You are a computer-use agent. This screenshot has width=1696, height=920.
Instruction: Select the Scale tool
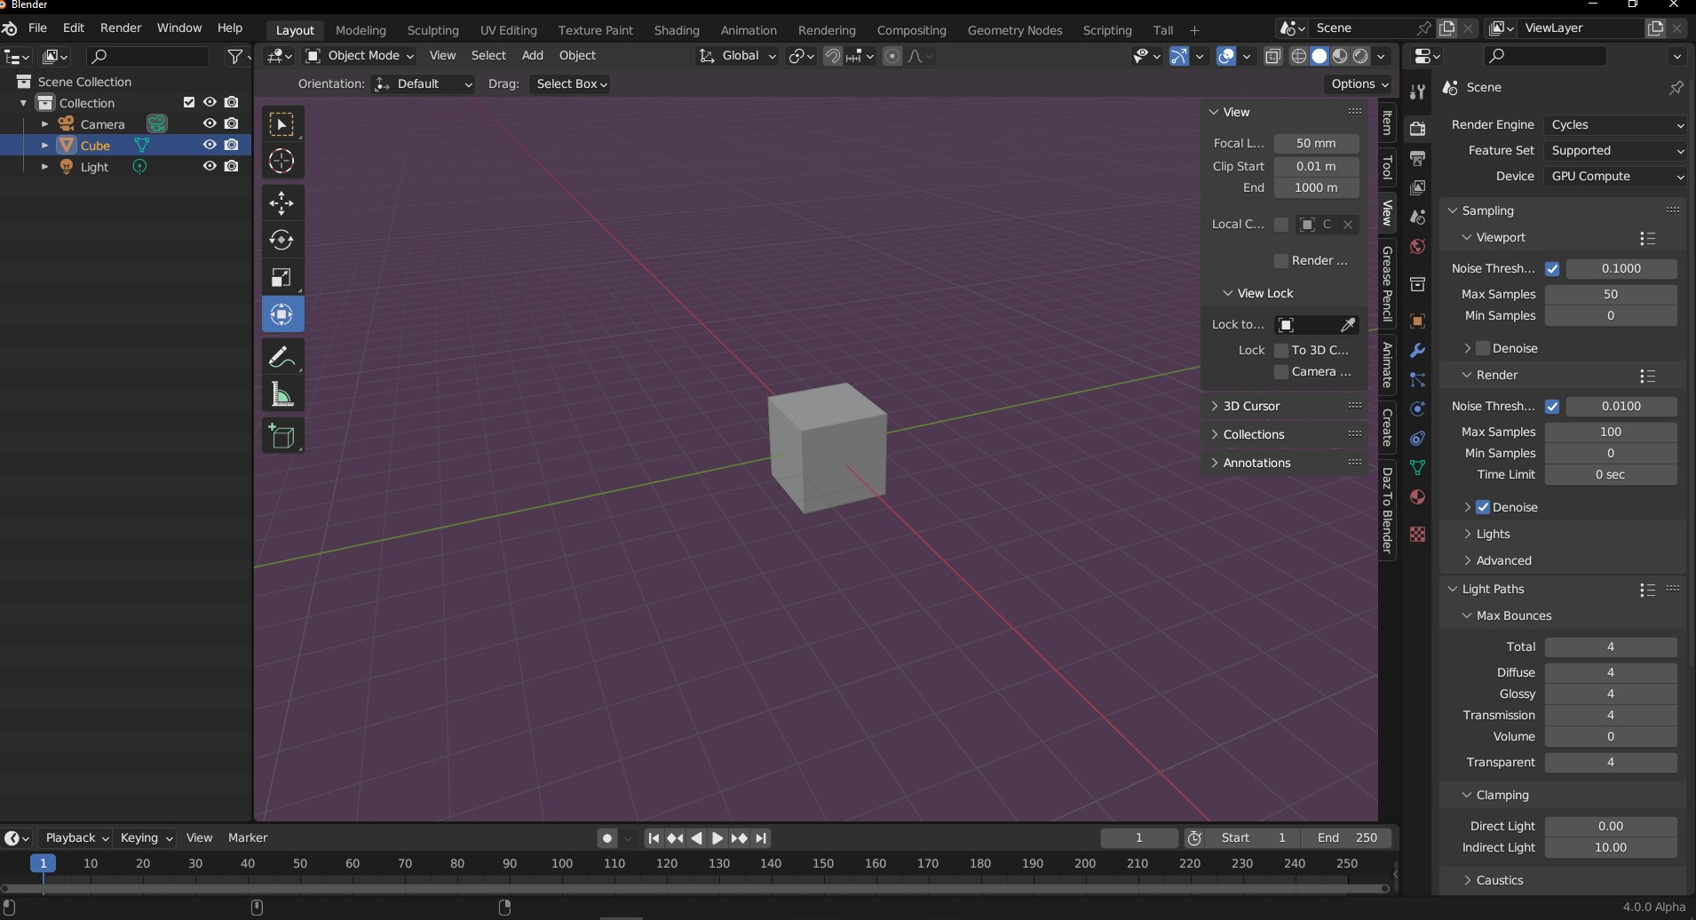(x=282, y=277)
